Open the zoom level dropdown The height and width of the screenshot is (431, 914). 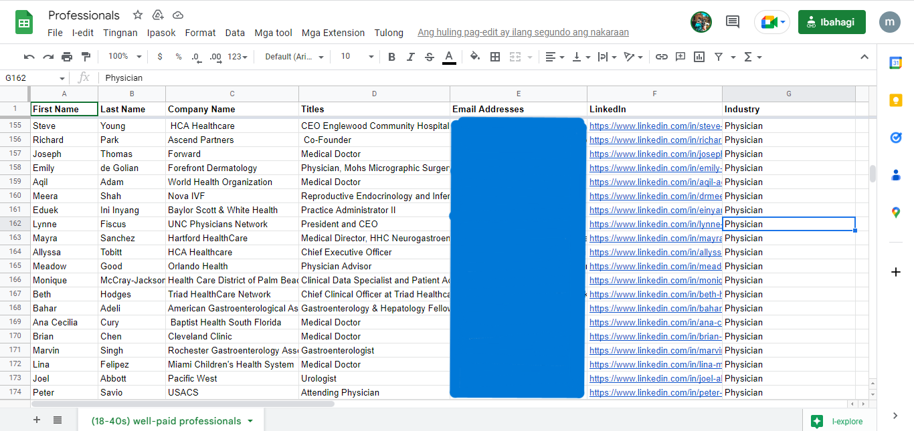coord(125,57)
